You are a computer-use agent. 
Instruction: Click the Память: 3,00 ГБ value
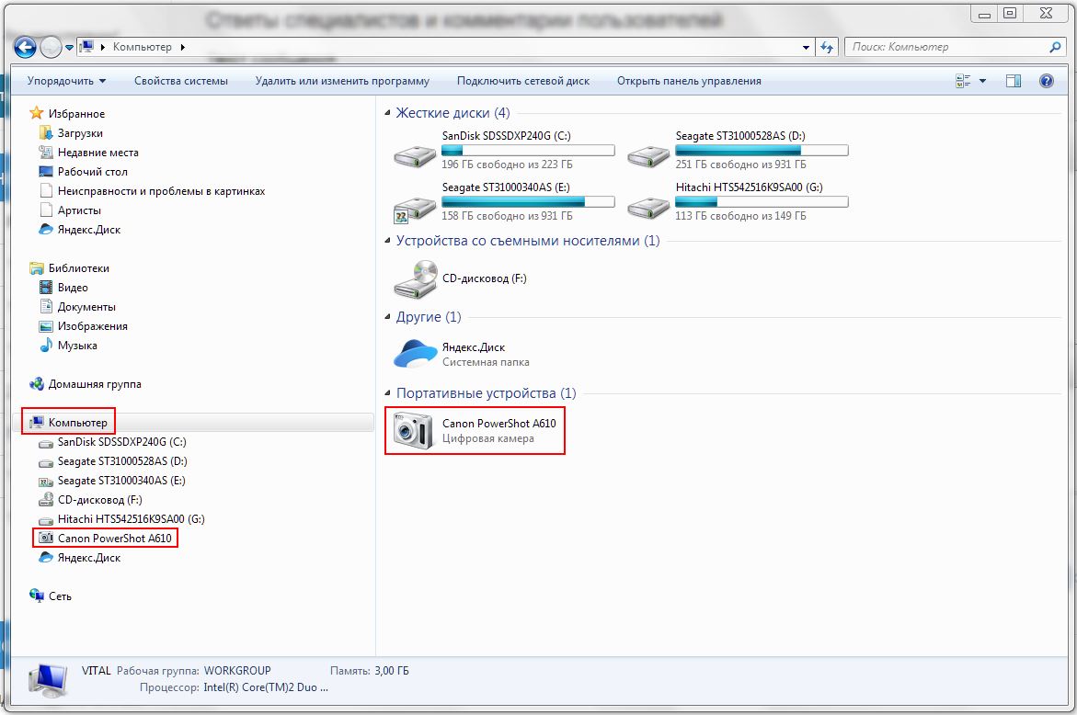point(392,670)
